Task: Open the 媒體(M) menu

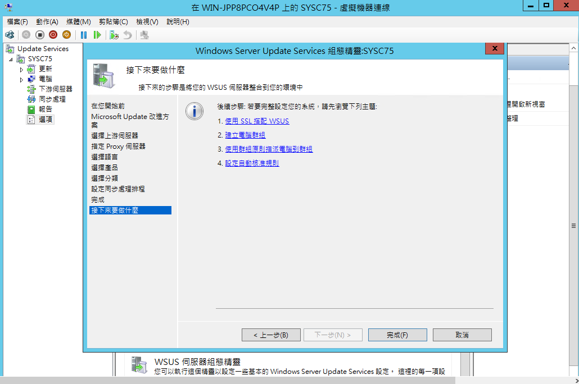Action: 79,22
